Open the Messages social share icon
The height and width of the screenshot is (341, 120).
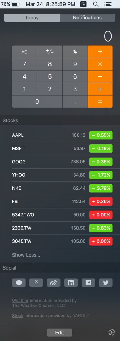pyautogui.click(x=19, y=283)
